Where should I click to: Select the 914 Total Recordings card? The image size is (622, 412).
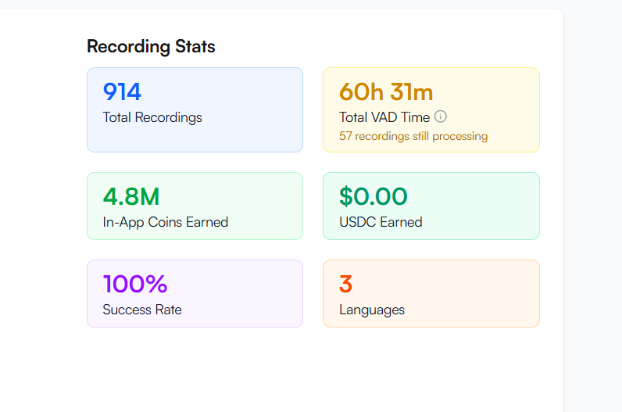(195, 109)
